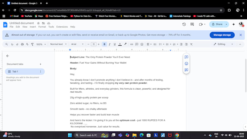
Task: Add an emoji reaction
Action: point(186,64)
